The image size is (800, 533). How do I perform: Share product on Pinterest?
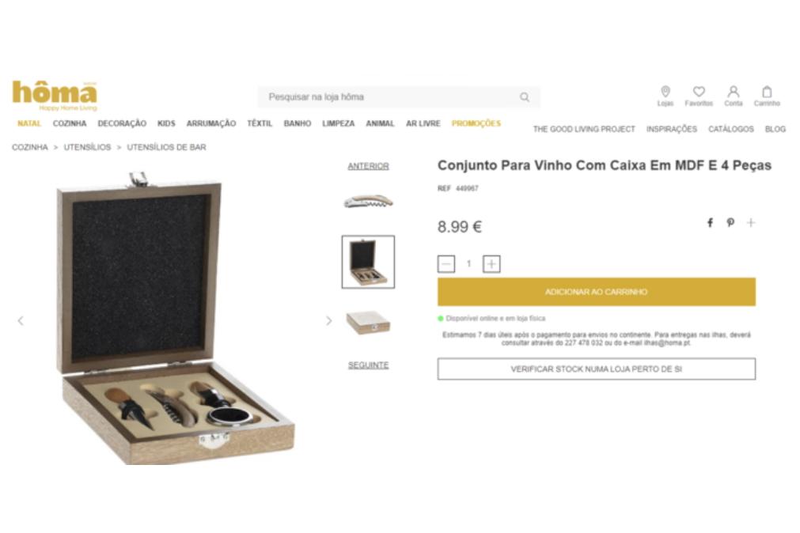pyautogui.click(x=730, y=222)
